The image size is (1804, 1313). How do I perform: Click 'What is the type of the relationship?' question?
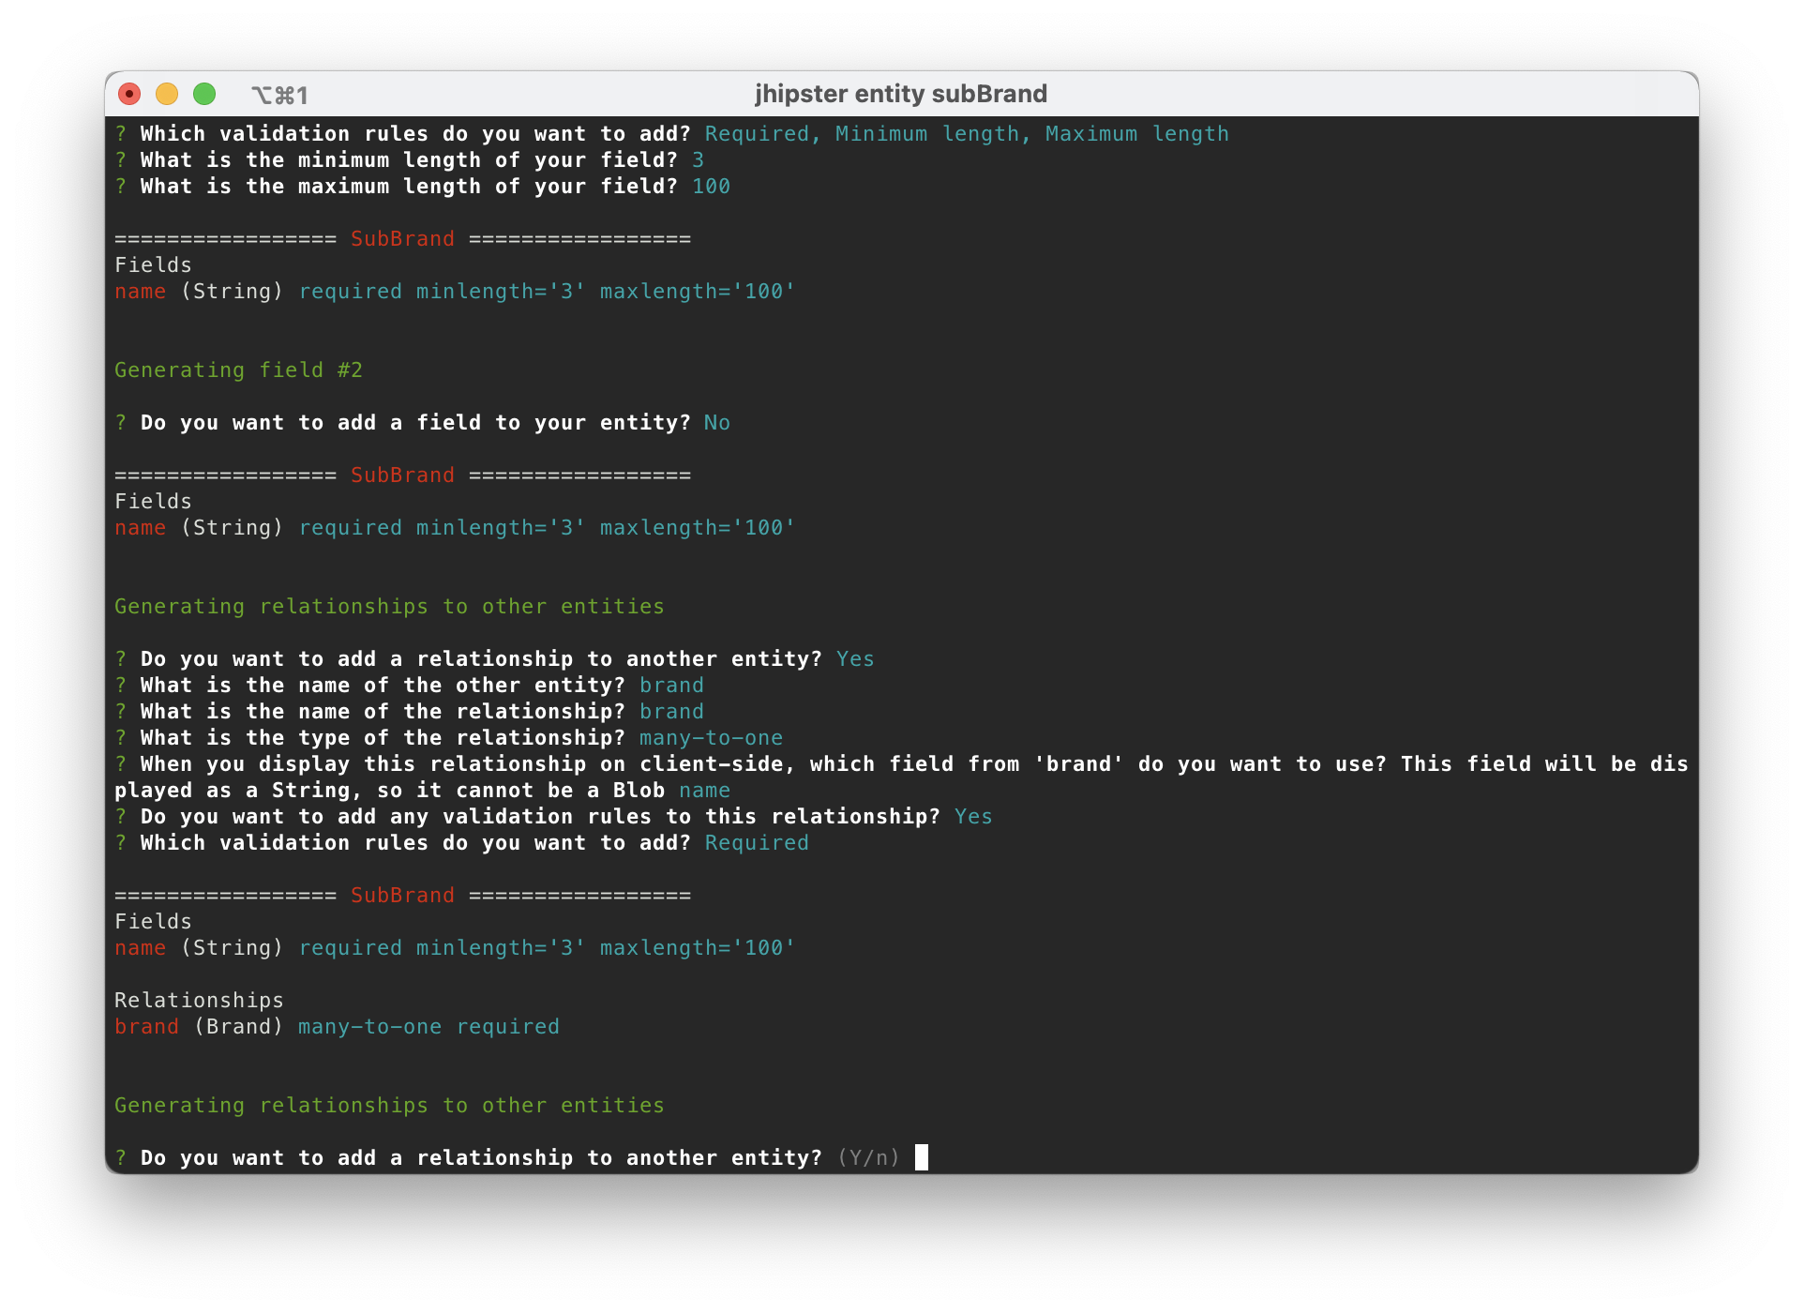[383, 738]
